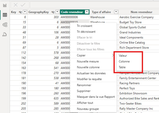Cancel formula with the X icon
Screen dimensions: 159x113
click(x=16, y=5)
